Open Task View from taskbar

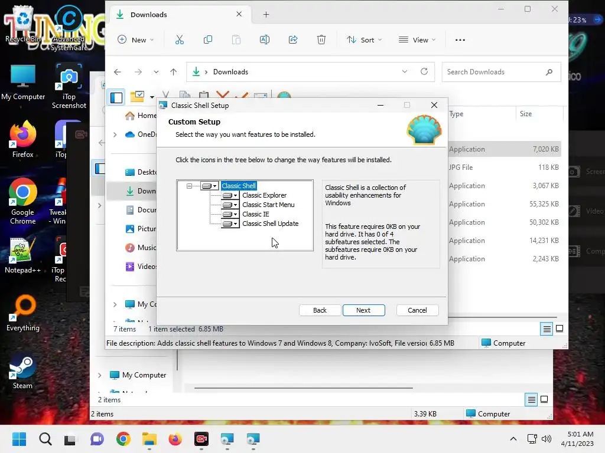click(x=70, y=439)
